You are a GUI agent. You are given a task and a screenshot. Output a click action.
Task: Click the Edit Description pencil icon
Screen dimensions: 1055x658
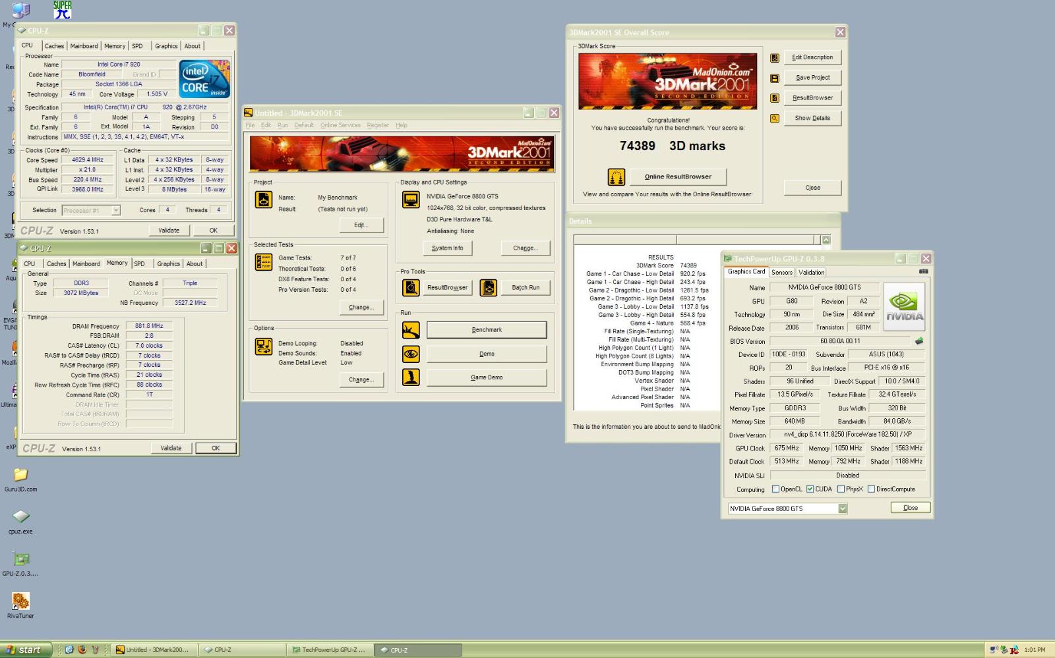775,58
